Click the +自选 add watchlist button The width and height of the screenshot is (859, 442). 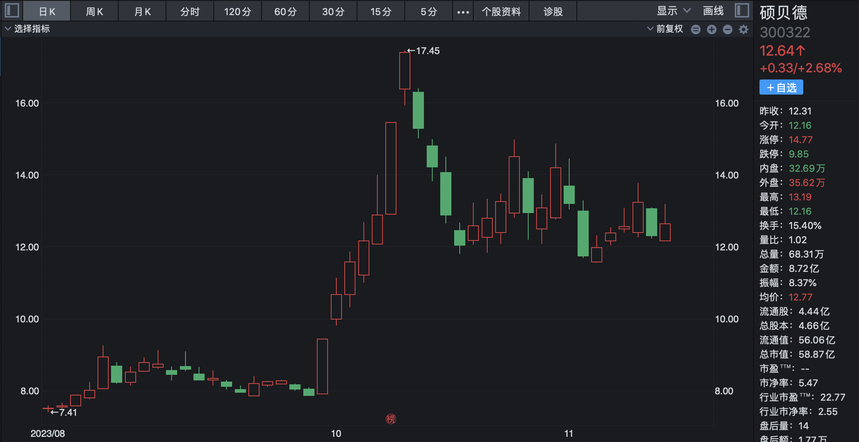click(781, 87)
